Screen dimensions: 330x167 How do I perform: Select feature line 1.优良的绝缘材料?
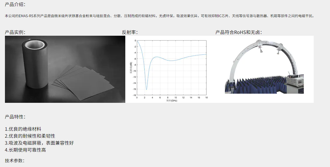click(23, 129)
